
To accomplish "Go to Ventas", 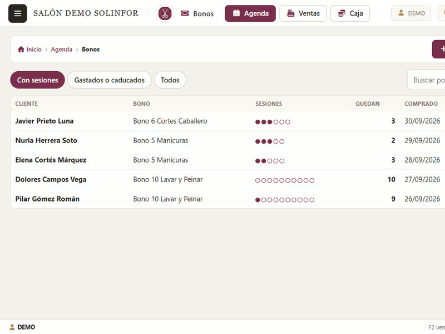I will coord(303,13).
